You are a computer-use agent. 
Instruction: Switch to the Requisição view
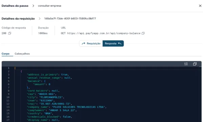pos(91,43)
